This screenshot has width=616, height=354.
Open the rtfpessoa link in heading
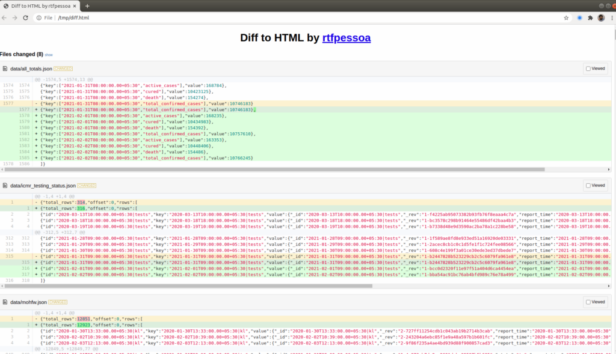coord(346,38)
